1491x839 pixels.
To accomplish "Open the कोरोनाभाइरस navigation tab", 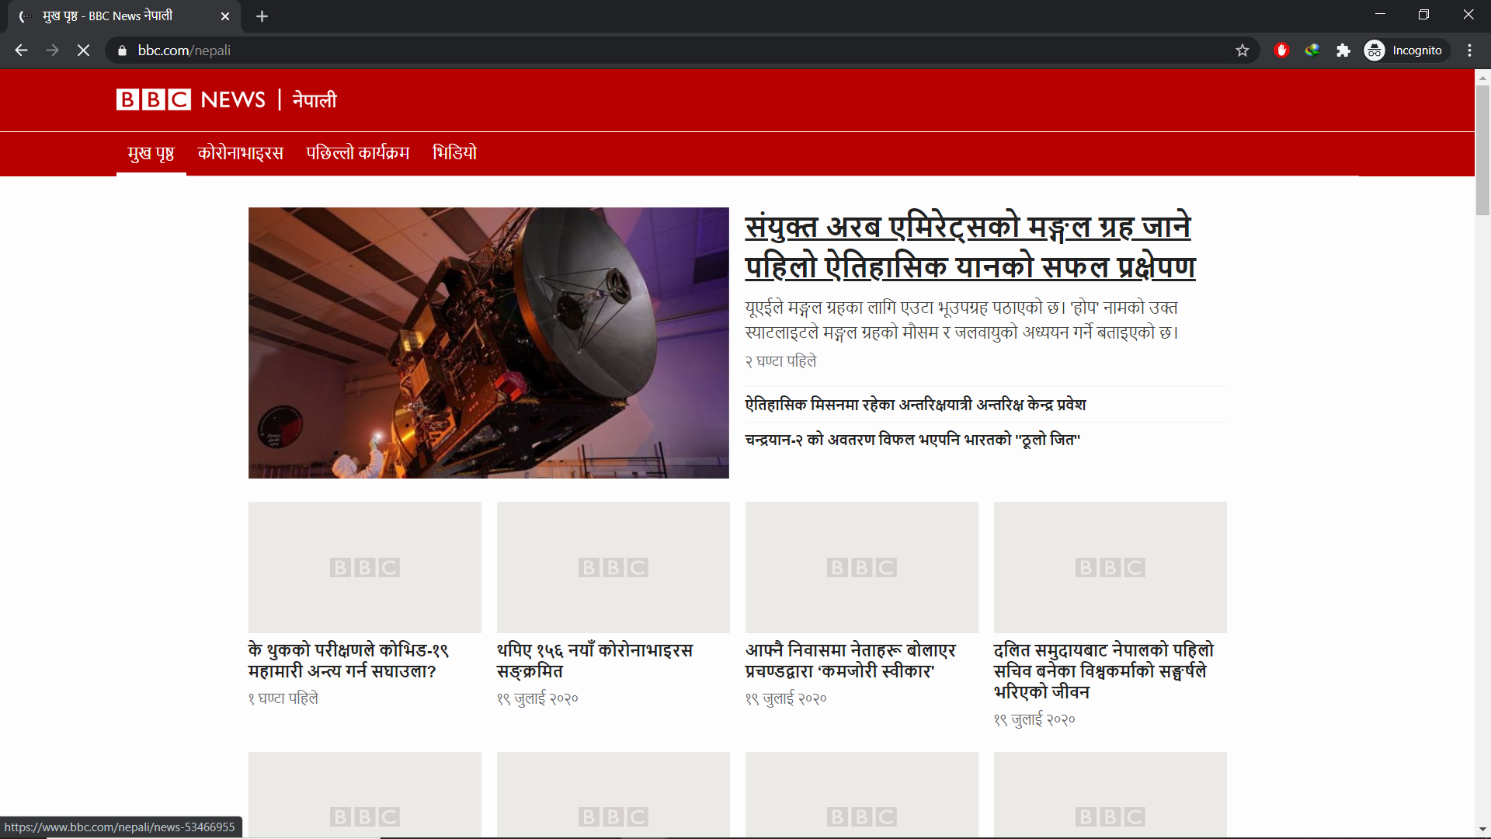I will [241, 153].
